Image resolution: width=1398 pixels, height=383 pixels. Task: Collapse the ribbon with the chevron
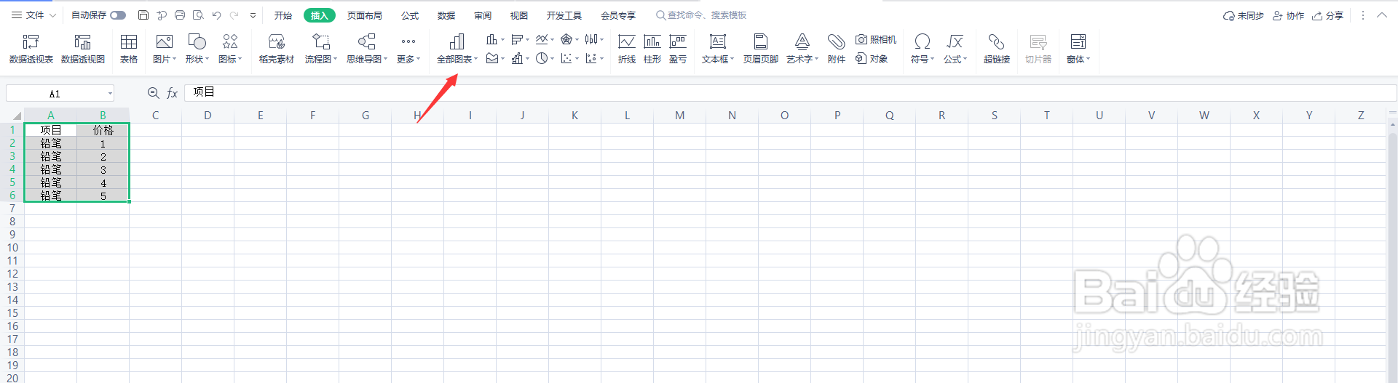pyautogui.click(x=1382, y=15)
